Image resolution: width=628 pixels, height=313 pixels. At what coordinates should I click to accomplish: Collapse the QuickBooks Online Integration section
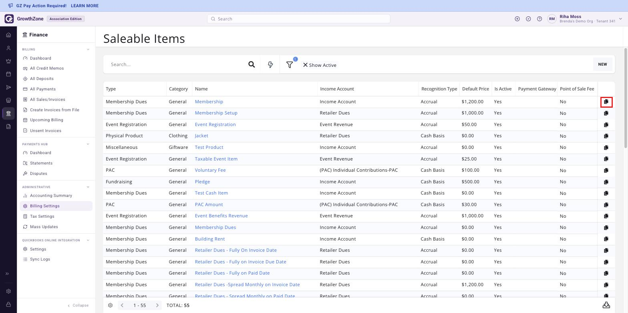pyautogui.click(x=88, y=240)
